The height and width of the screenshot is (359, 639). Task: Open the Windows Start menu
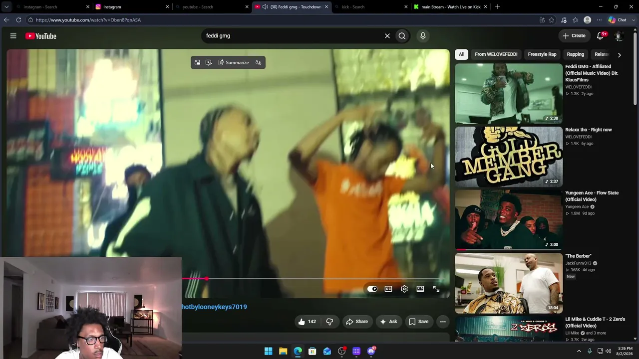268,351
